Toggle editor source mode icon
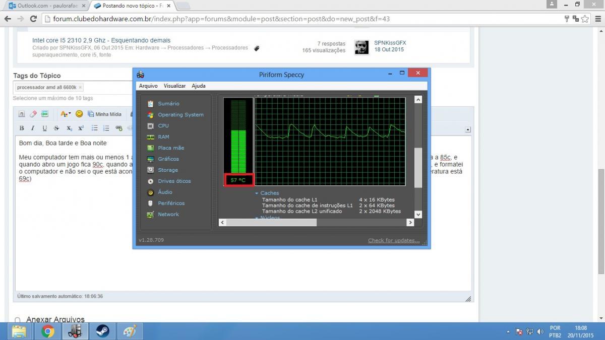Viewport: 605px width, 340px height. [x=22, y=114]
